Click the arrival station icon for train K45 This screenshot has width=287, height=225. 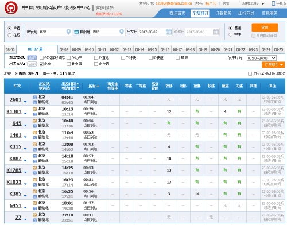tap(34, 126)
